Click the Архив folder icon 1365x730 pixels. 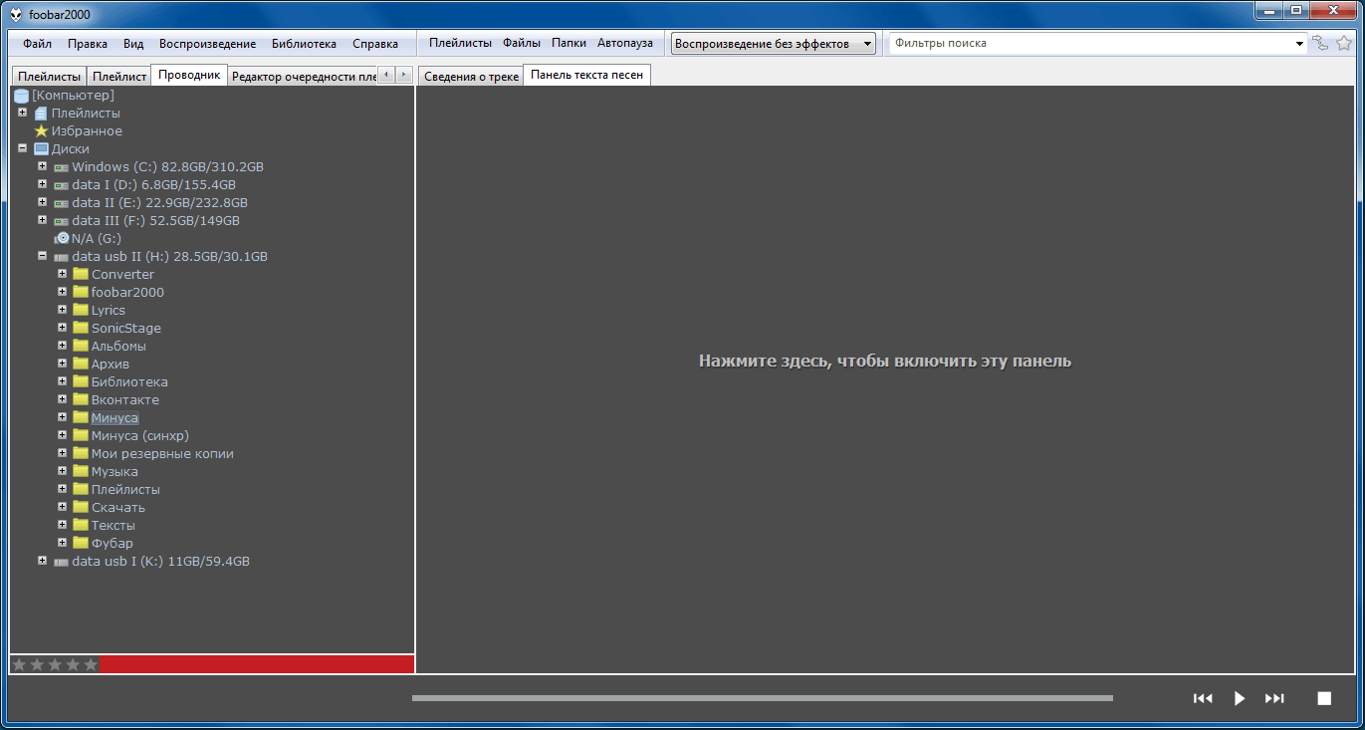81,365
